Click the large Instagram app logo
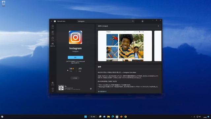The width and height of the screenshot is (211, 119). [75, 37]
